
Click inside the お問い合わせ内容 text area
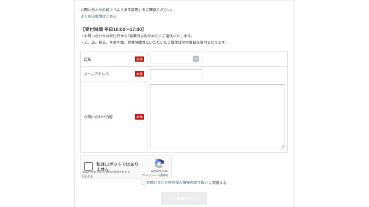[217, 116]
